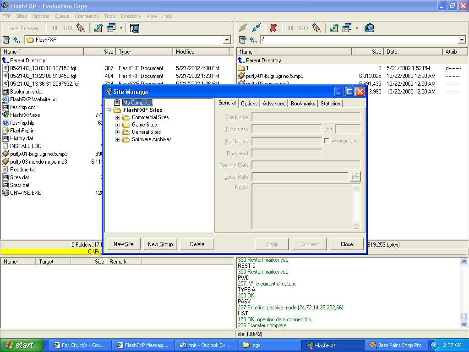Click the globe computer icon in remote toolbar
The height and width of the screenshot is (352, 469).
[369, 28]
